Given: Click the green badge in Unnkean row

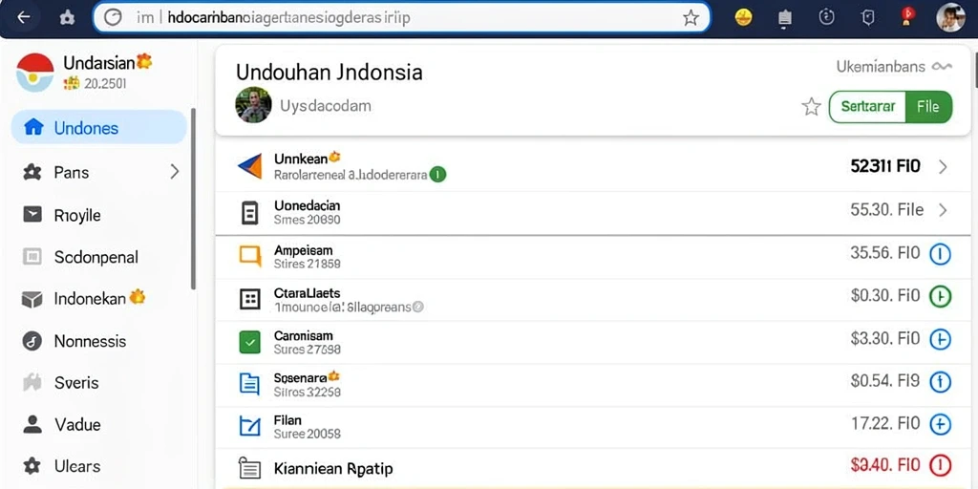Looking at the screenshot, I should tap(437, 175).
